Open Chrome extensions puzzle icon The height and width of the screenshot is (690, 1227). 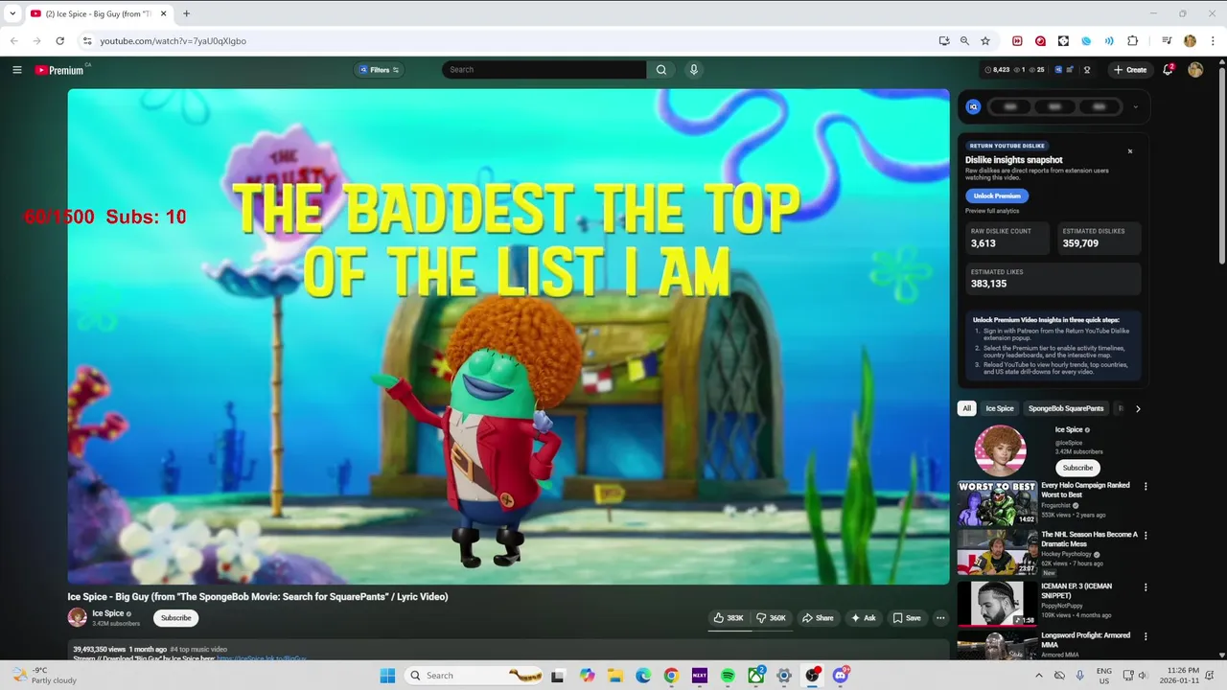pyautogui.click(x=1132, y=41)
